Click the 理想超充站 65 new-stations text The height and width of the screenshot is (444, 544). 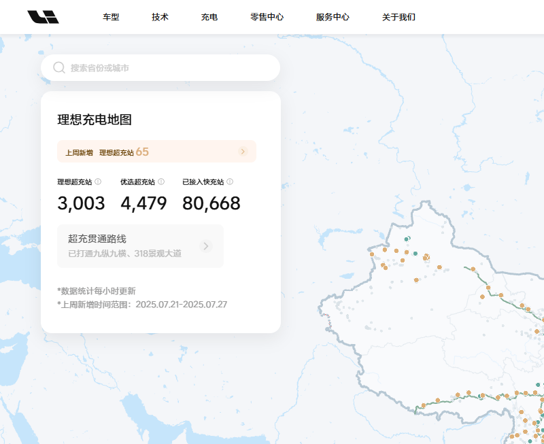click(124, 152)
